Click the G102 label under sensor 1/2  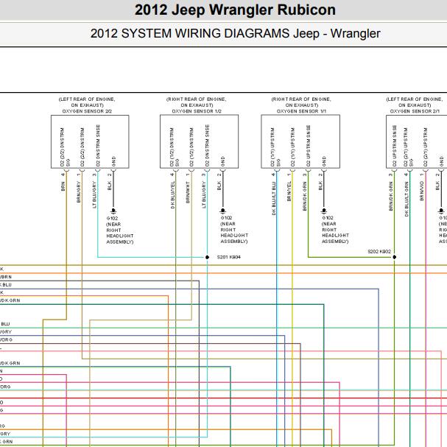226,217
